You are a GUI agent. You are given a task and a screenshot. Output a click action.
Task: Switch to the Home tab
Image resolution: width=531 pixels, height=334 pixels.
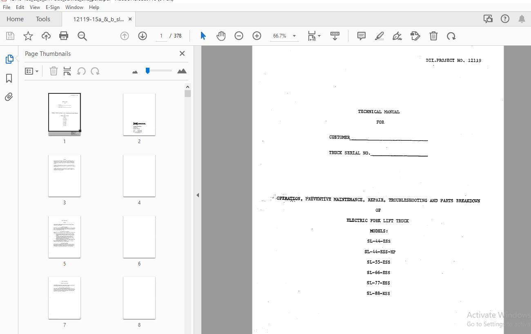pyautogui.click(x=15, y=19)
